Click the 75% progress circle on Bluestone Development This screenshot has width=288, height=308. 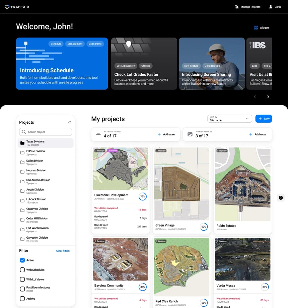click(x=143, y=197)
